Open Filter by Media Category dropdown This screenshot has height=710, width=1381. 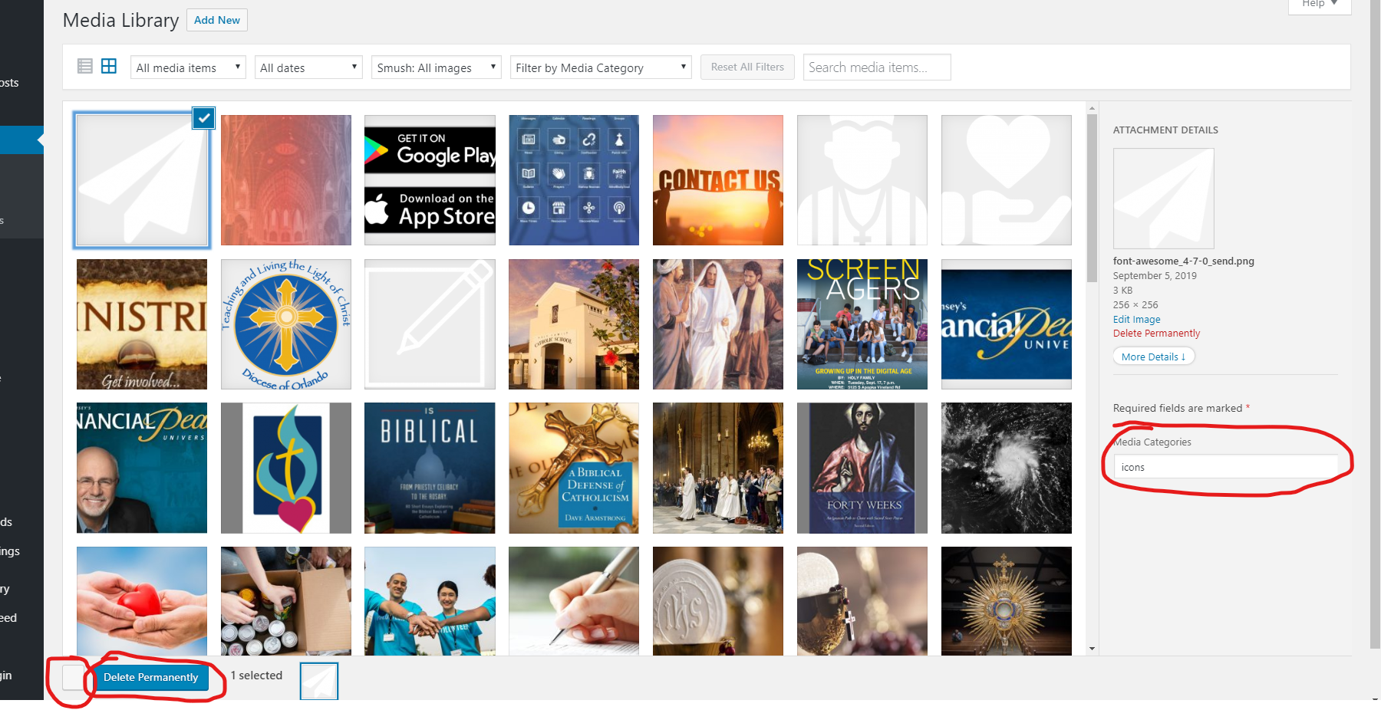click(x=600, y=67)
